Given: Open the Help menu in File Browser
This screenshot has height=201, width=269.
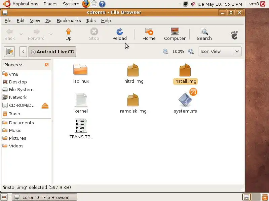Looking at the screenshot, I should click(x=106, y=21).
